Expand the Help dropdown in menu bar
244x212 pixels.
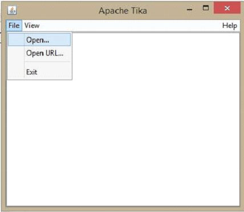(x=230, y=26)
